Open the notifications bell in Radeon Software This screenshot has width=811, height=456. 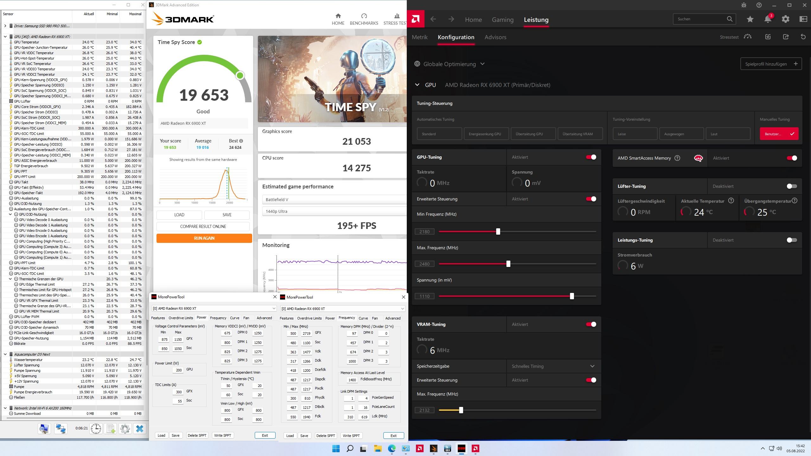point(768,19)
